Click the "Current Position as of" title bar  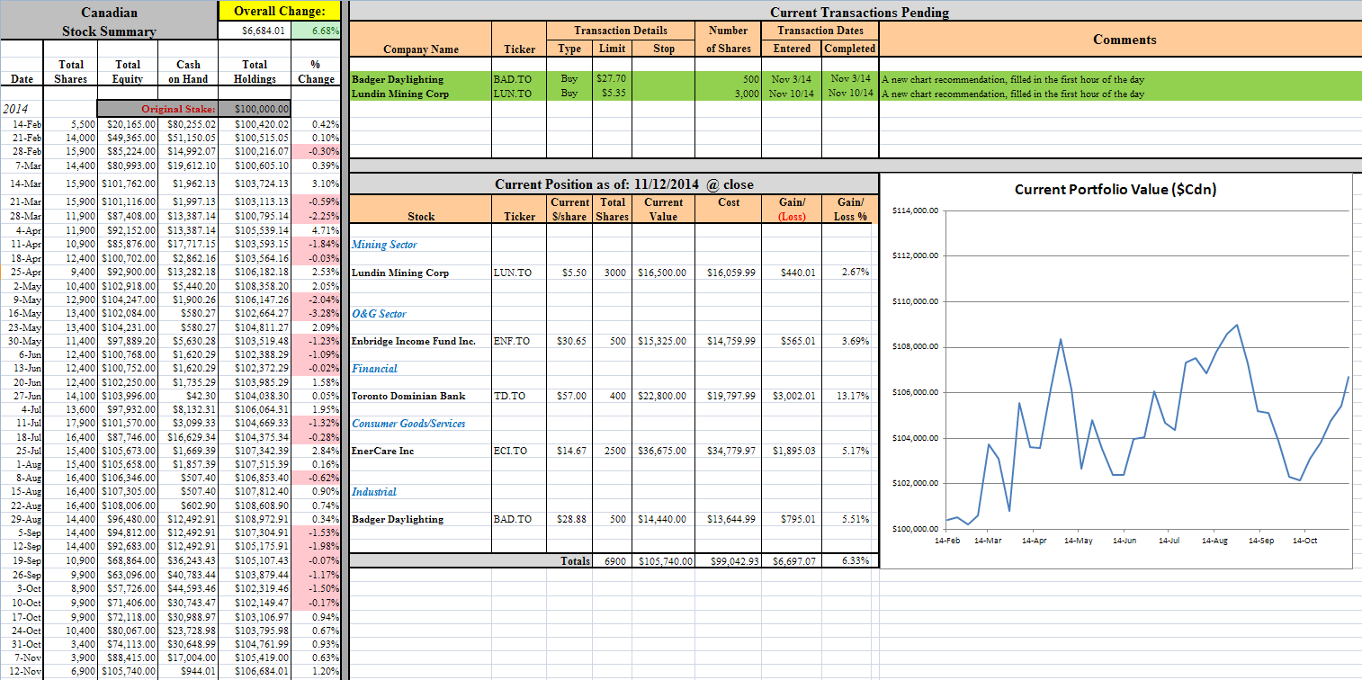613,183
